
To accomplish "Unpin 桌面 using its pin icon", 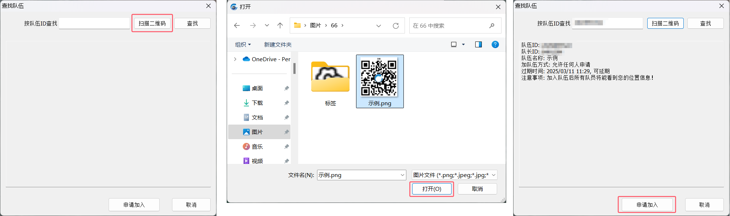I will 286,88.
